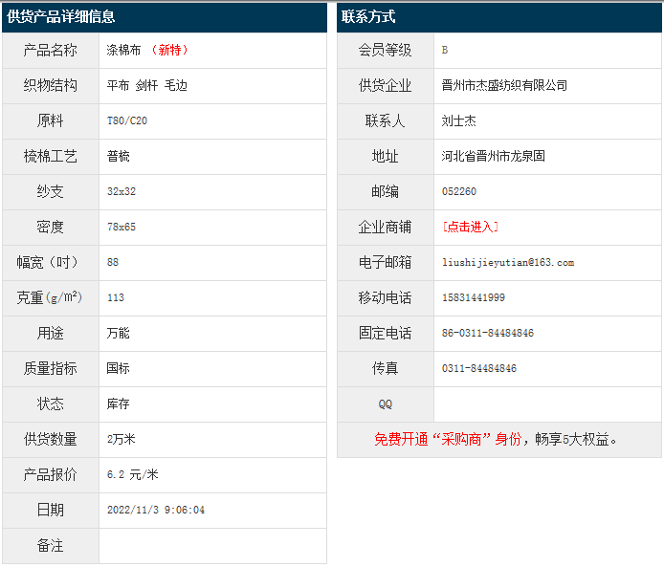664x567 pixels.
Task: Click the mobile number 15831441999
Action: point(473,297)
